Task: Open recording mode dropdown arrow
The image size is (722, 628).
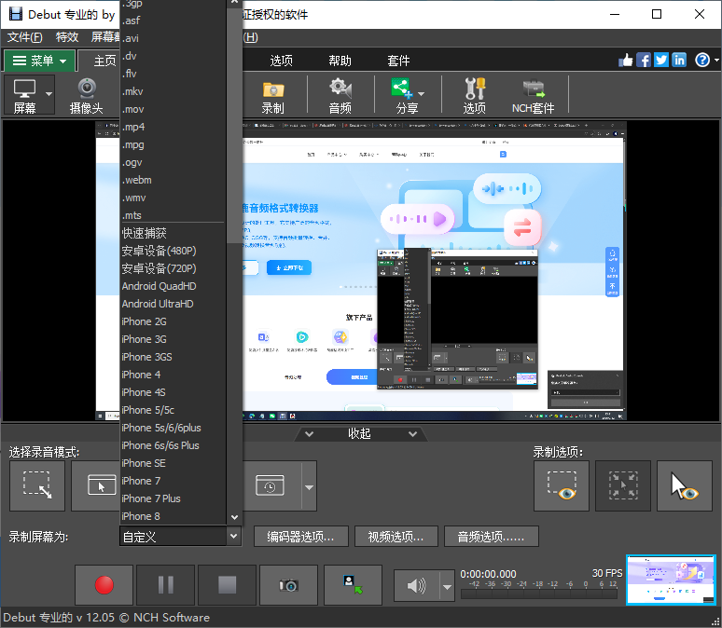Action: (309, 486)
